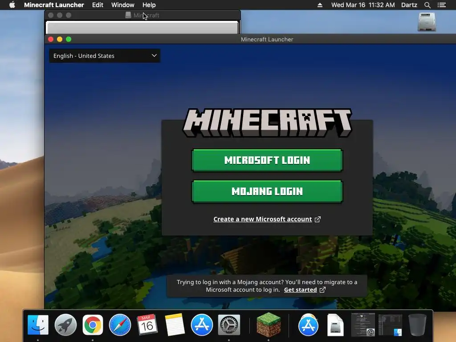Image resolution: width=456 pixels, height=342 pixels.
Task: Expand the English - United States language dropdown
Action: pyautogui.click(x=105, y=56)
